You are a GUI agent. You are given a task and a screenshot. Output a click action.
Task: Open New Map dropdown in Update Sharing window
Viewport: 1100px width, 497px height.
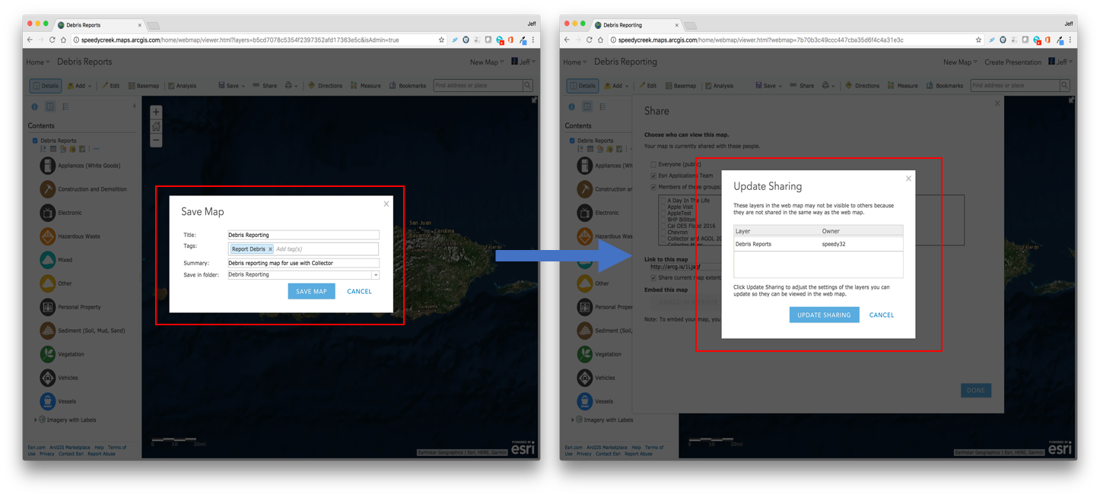point(960,62)
